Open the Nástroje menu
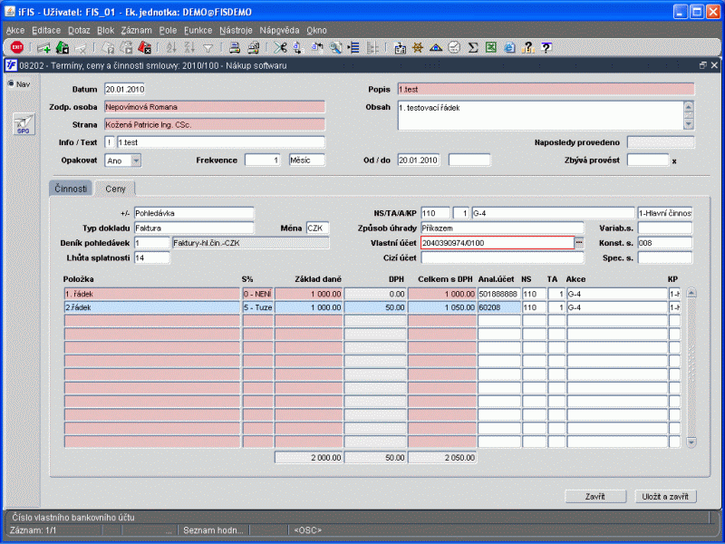This screenshot has width=725, height=544. [x=235, y=30]
